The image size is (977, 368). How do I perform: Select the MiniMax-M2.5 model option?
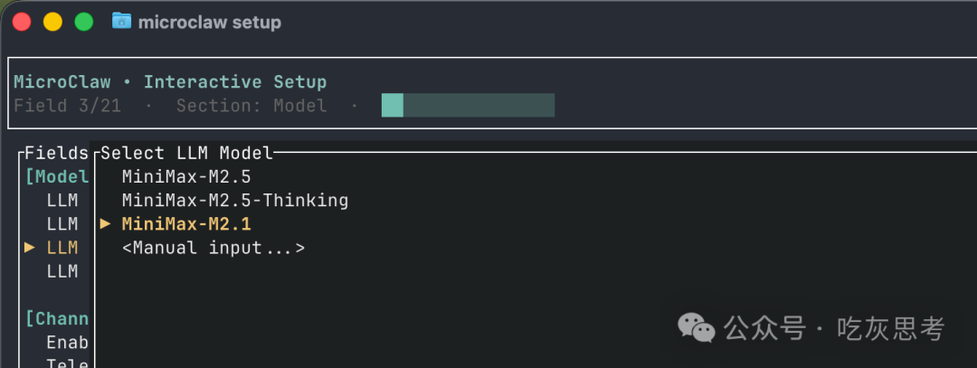(x=186, y=176)
